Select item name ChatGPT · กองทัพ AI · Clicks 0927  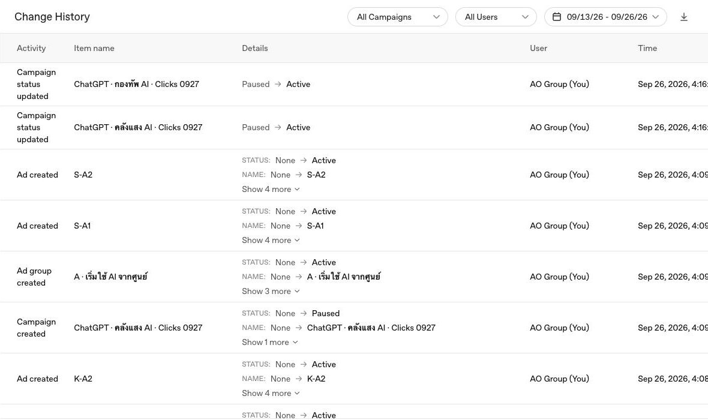[x=136, y=85]
